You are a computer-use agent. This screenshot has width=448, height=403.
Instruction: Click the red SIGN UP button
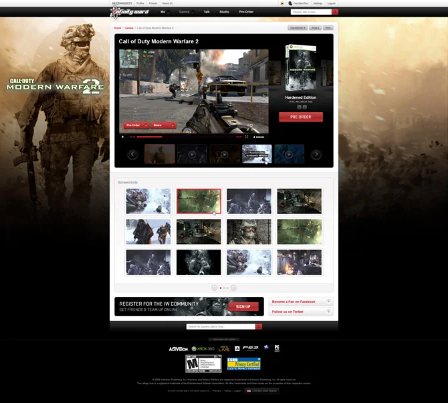(243, 307)
